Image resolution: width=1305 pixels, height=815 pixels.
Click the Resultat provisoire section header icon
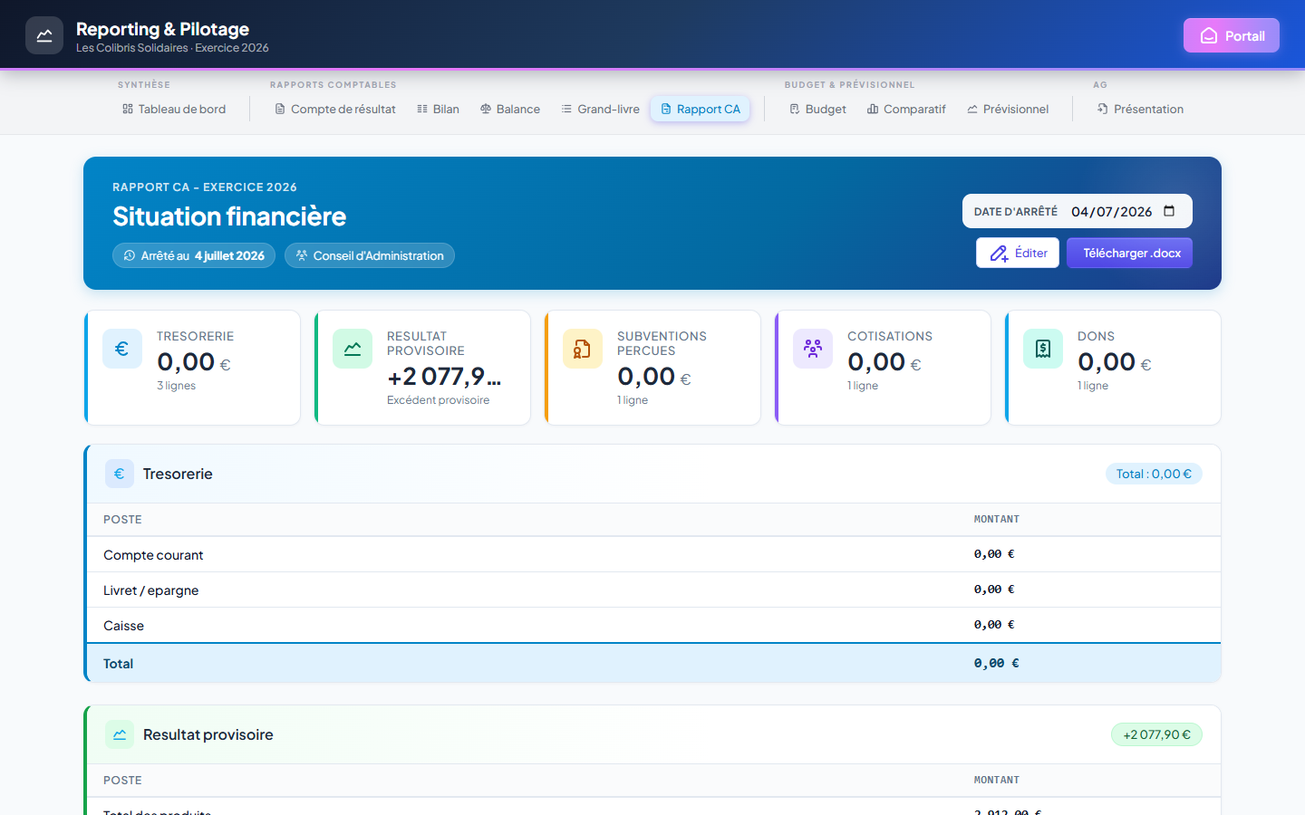120,734
